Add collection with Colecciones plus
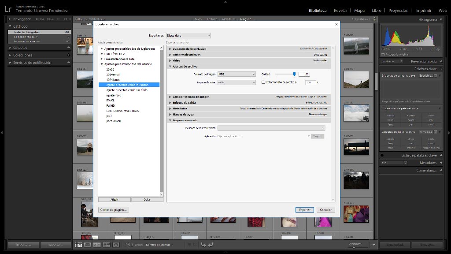The image size is (451, 254). [x=69, y=55]
